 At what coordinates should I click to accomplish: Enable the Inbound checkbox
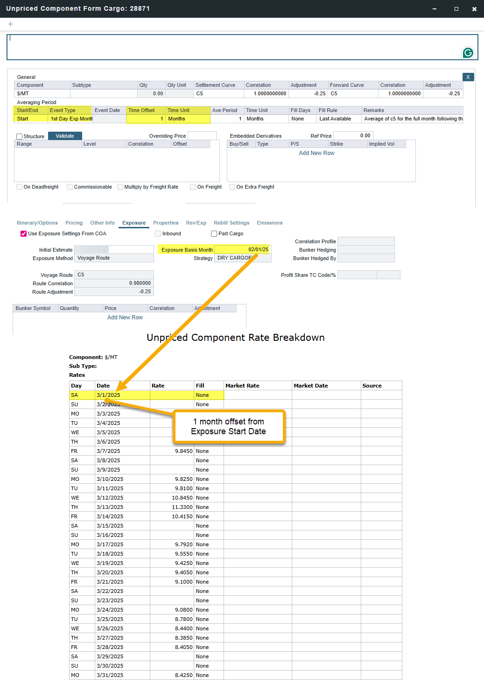point(158,233)
